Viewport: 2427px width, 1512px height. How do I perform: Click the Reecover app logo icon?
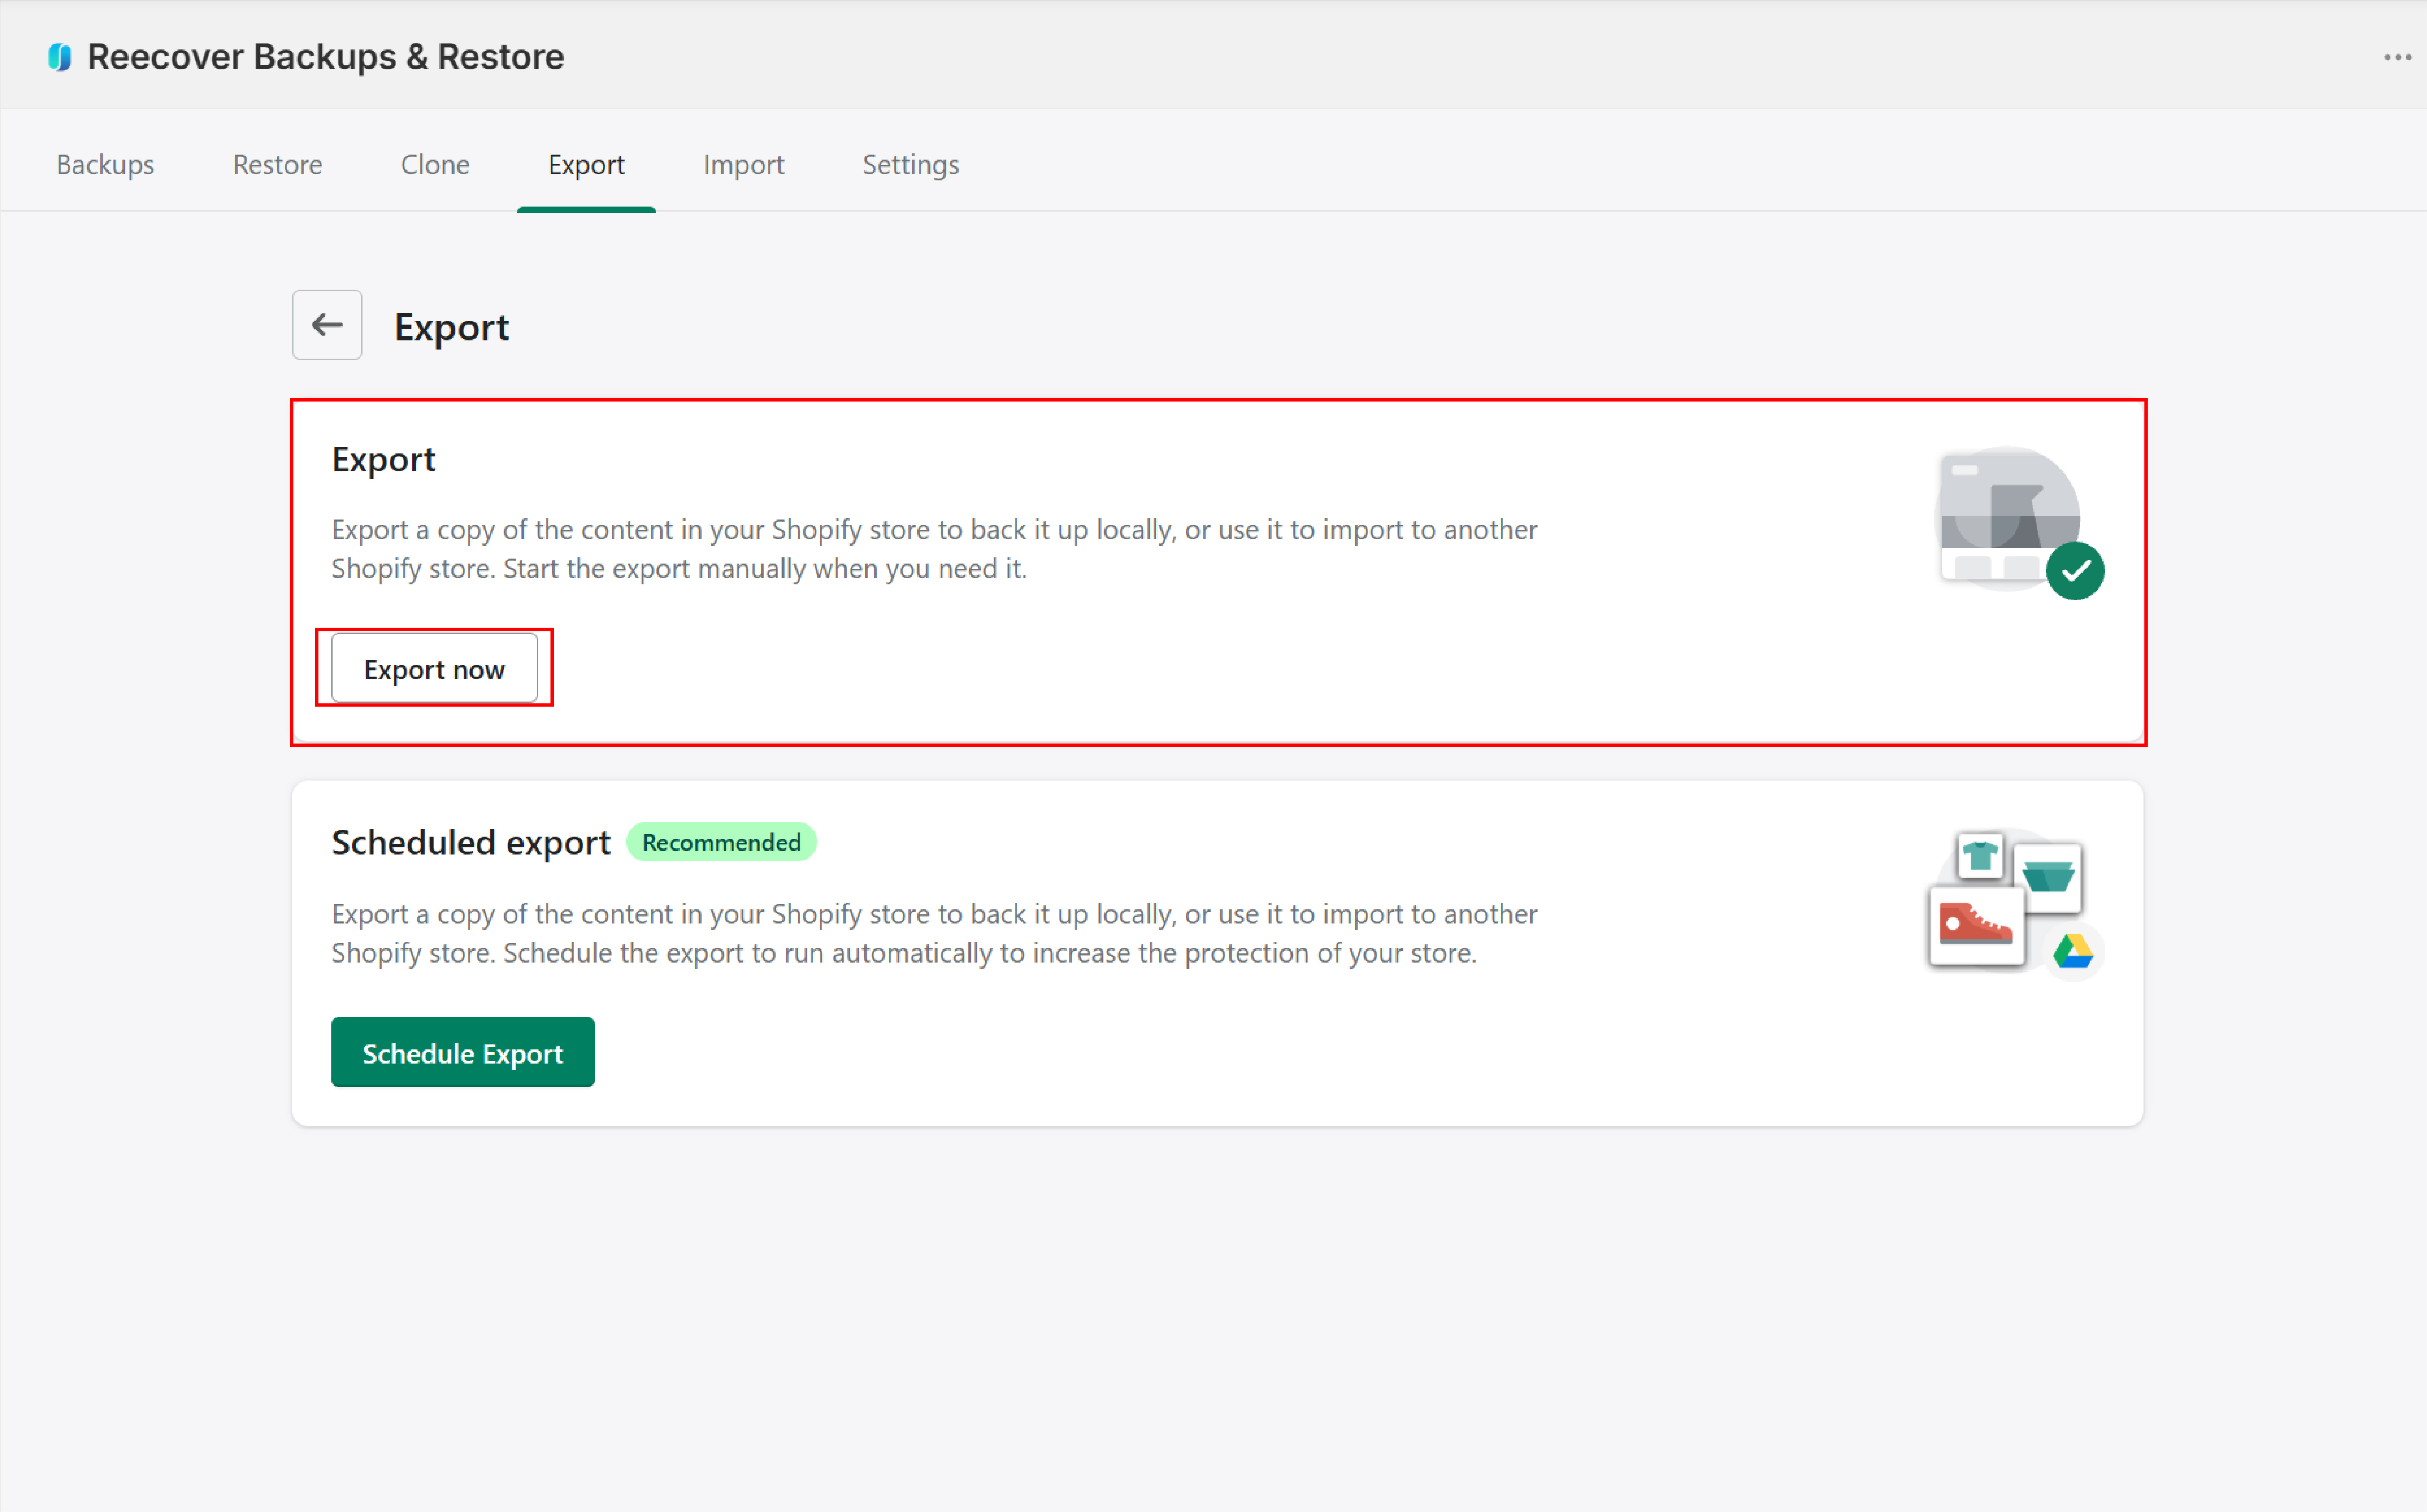tap(60, 57)
